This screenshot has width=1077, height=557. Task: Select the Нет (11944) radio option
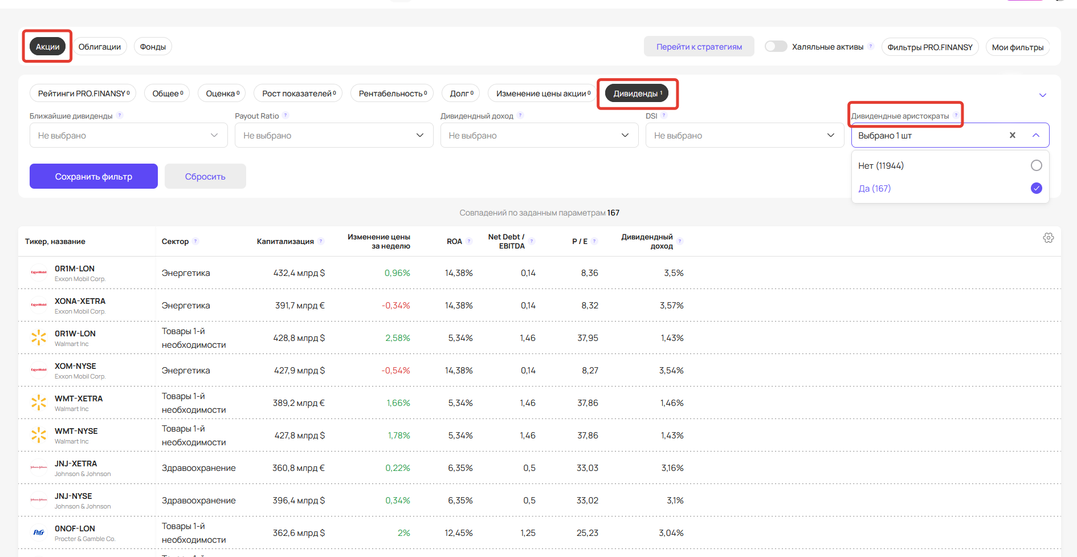pos(1036,165)
